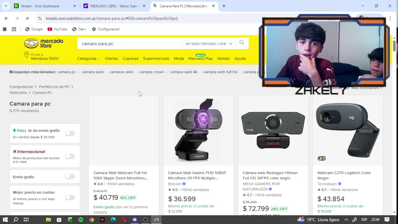Open Ofertas menu item
Screen dimensions: 398x224
(111, 58)
